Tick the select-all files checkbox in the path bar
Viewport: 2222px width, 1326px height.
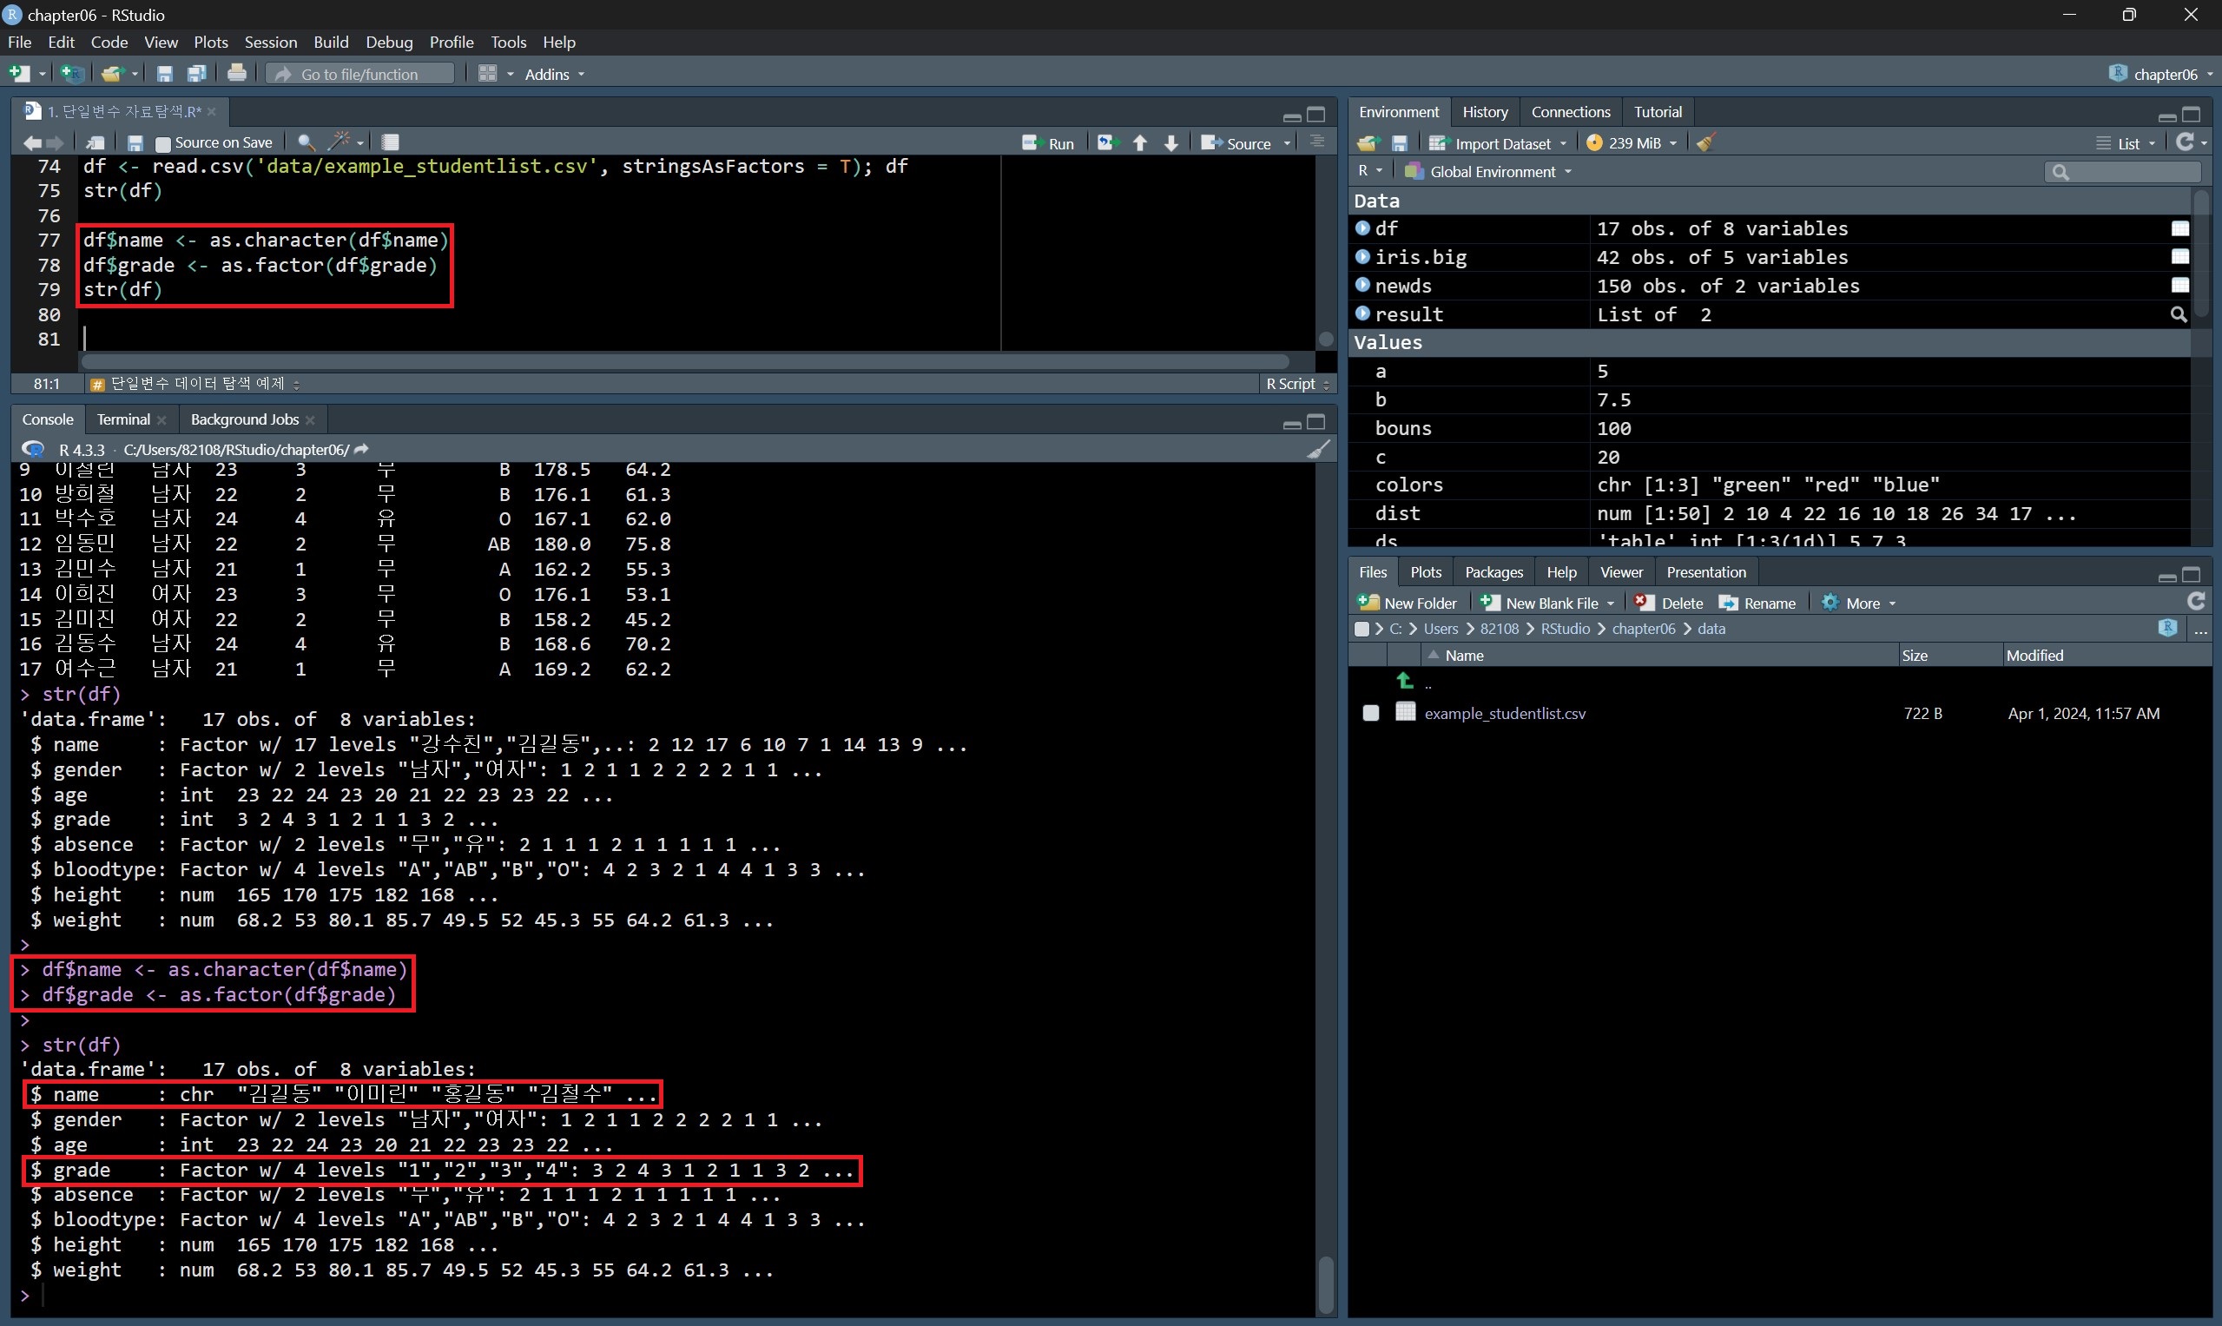tap(1362, 629)
